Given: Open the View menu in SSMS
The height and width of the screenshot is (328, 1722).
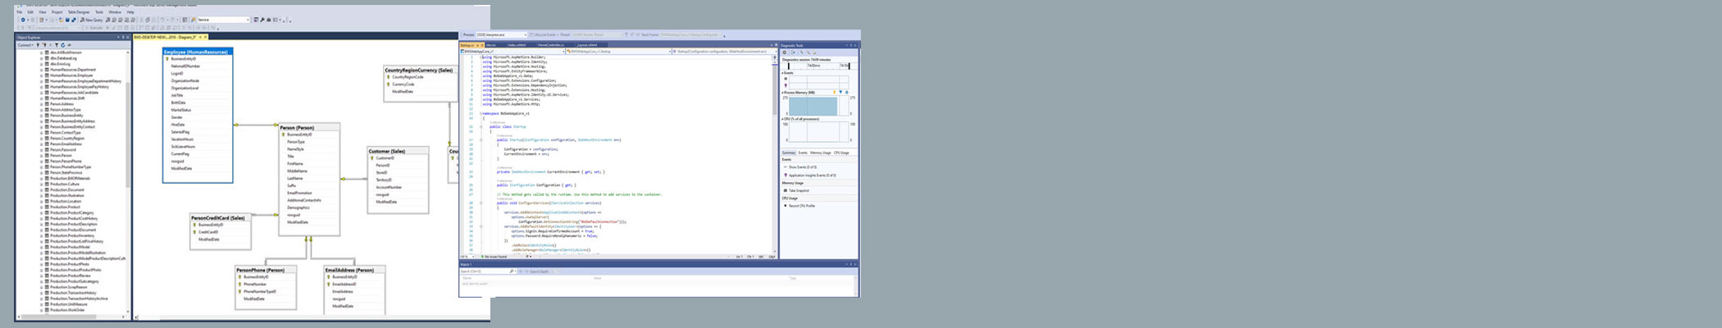Looking at the screenshot, I should pos(43,12).
